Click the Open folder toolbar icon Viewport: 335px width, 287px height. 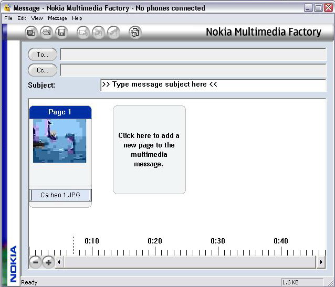coord(47,33)
